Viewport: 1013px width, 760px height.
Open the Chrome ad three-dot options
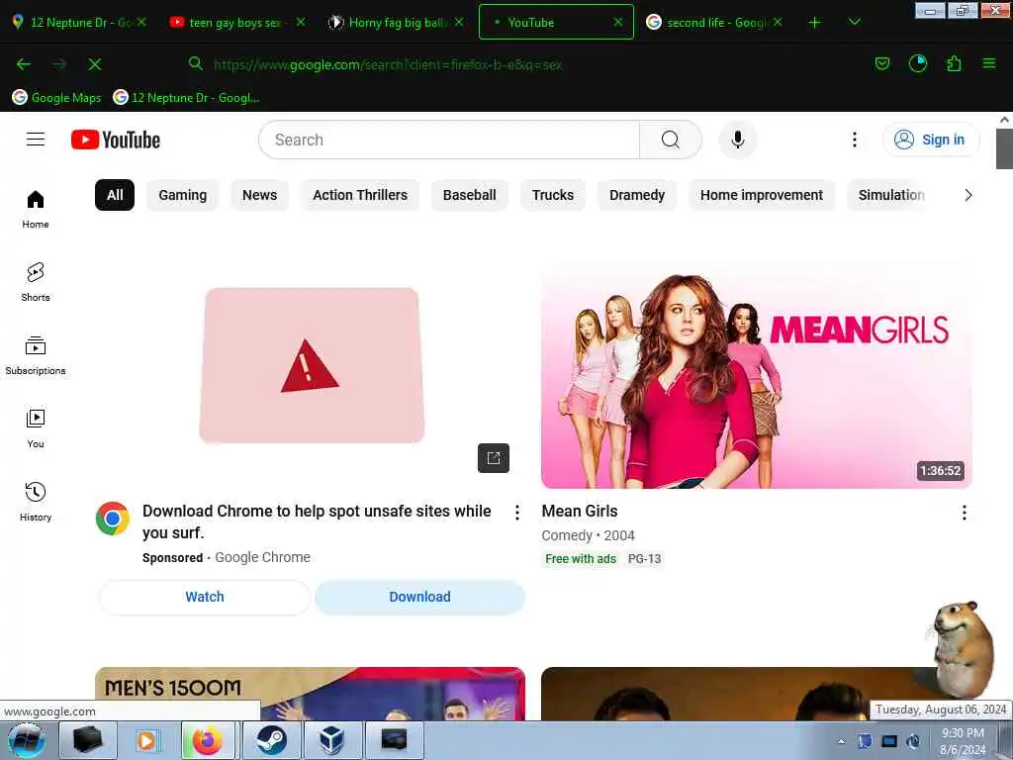coord(516,513)
